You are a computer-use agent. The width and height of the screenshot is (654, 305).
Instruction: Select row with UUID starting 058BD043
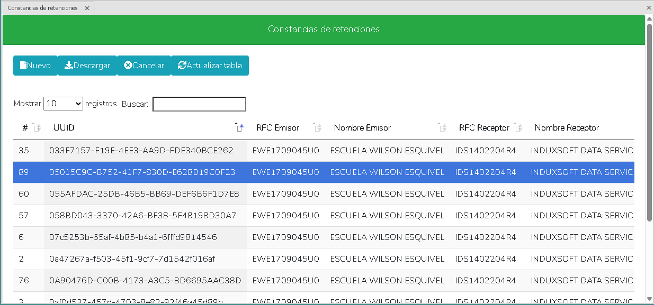tap(142, 216)
